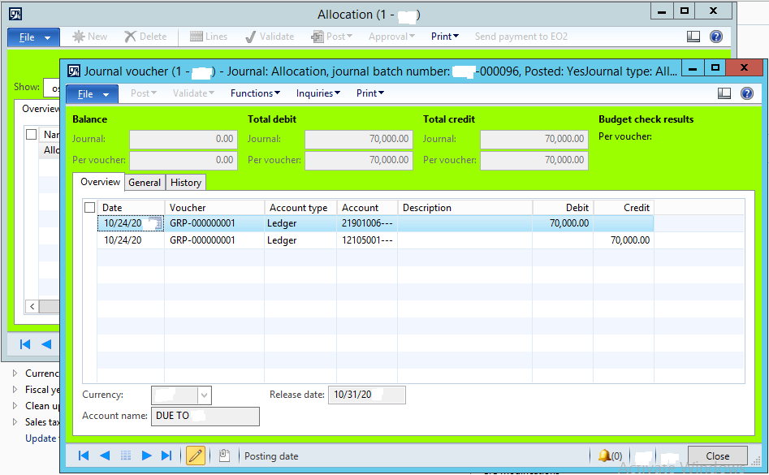Open the Inquiries dropdown
Image resolution: width=769 pixels, height=475 pixels.
click(x=318, y=93)
